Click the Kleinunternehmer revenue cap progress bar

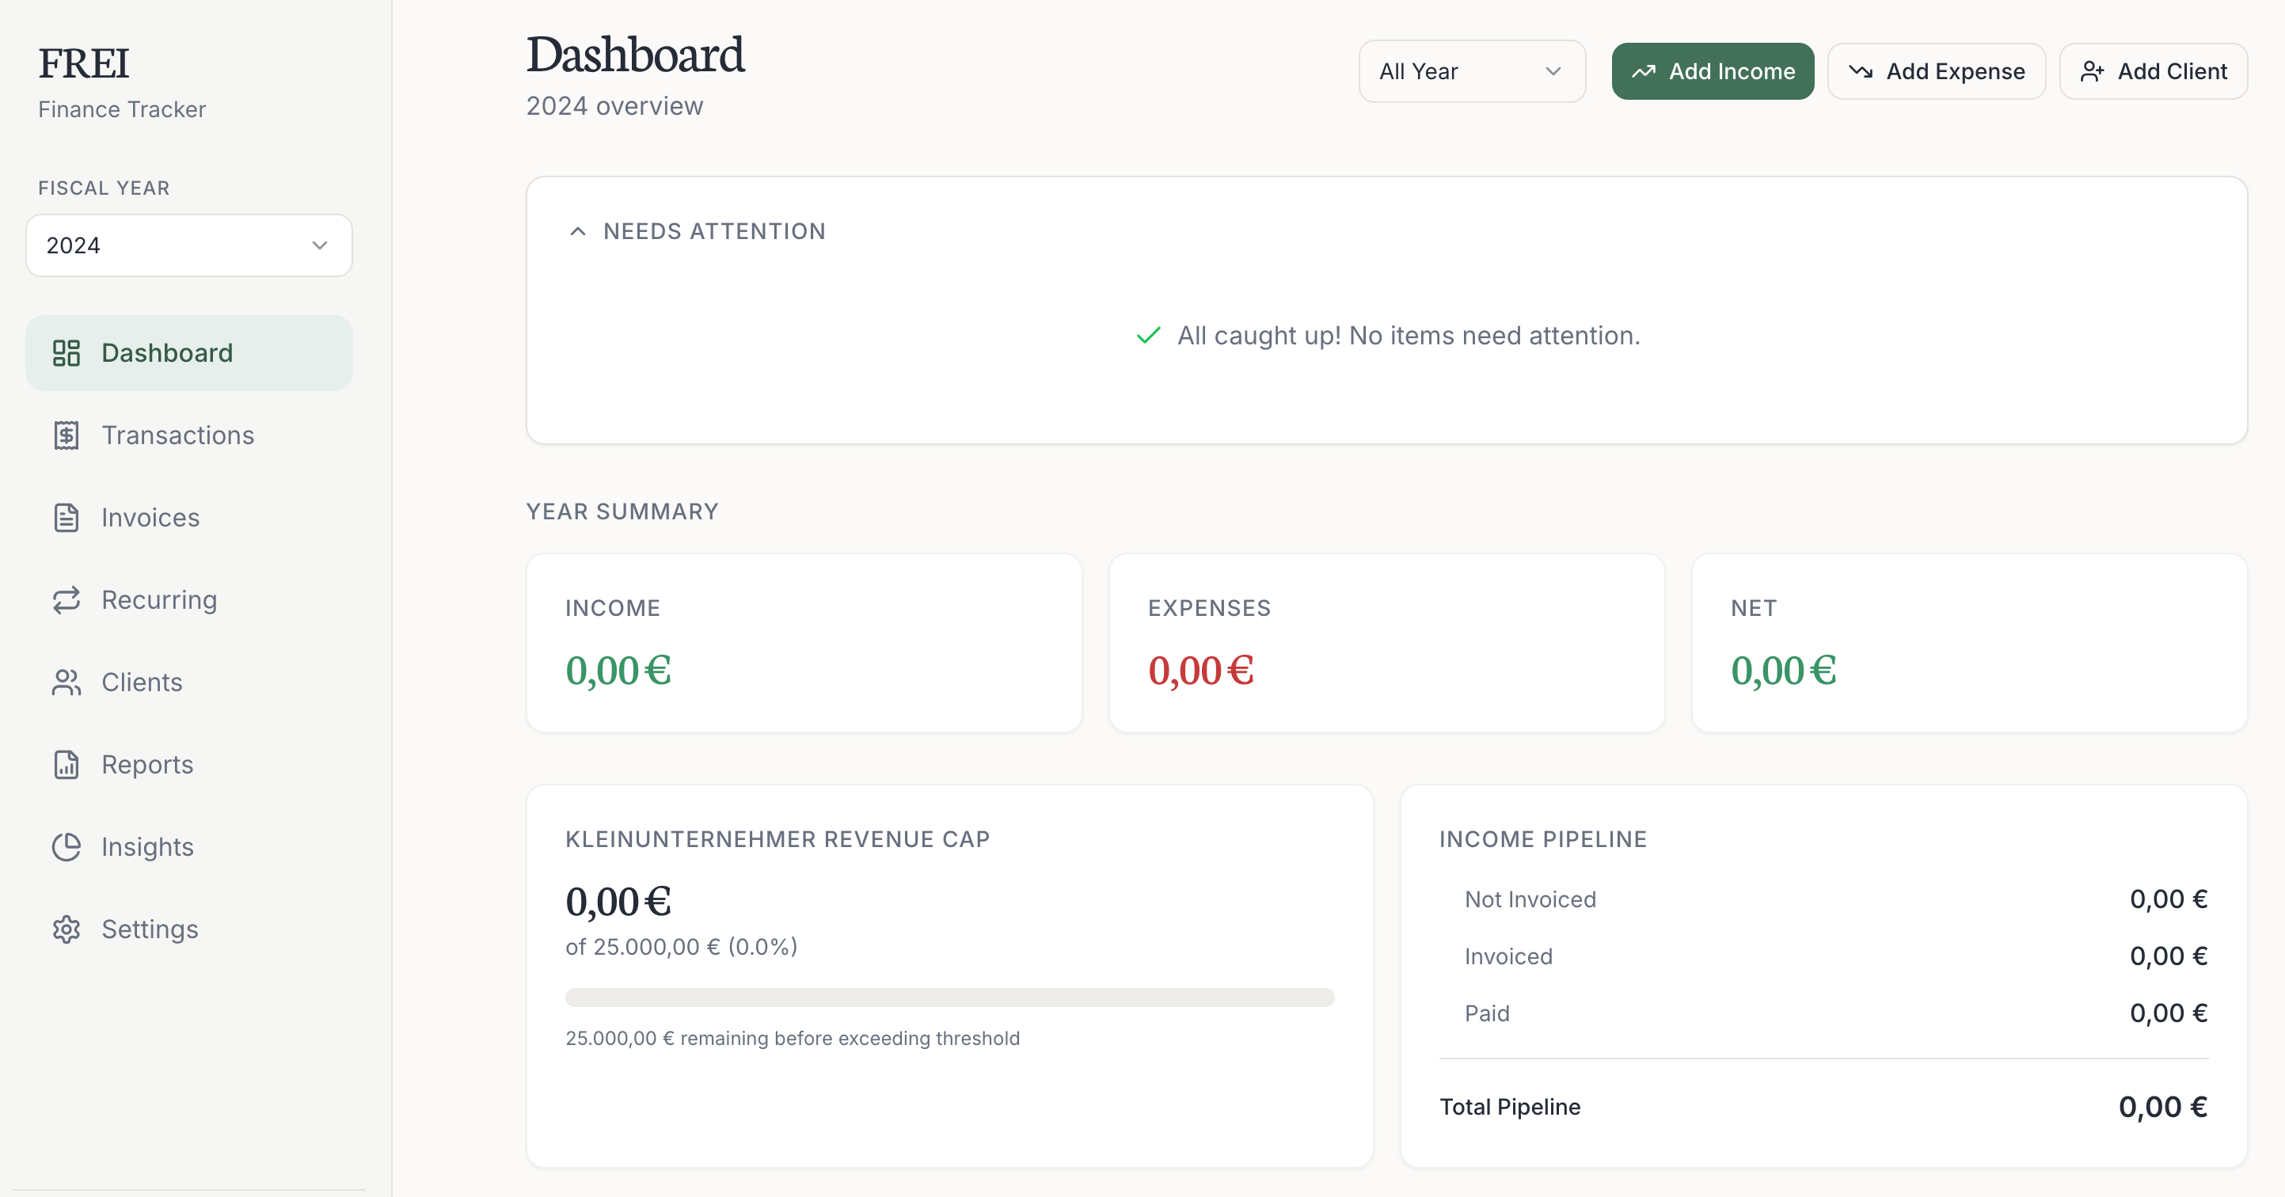click(949, 997)
